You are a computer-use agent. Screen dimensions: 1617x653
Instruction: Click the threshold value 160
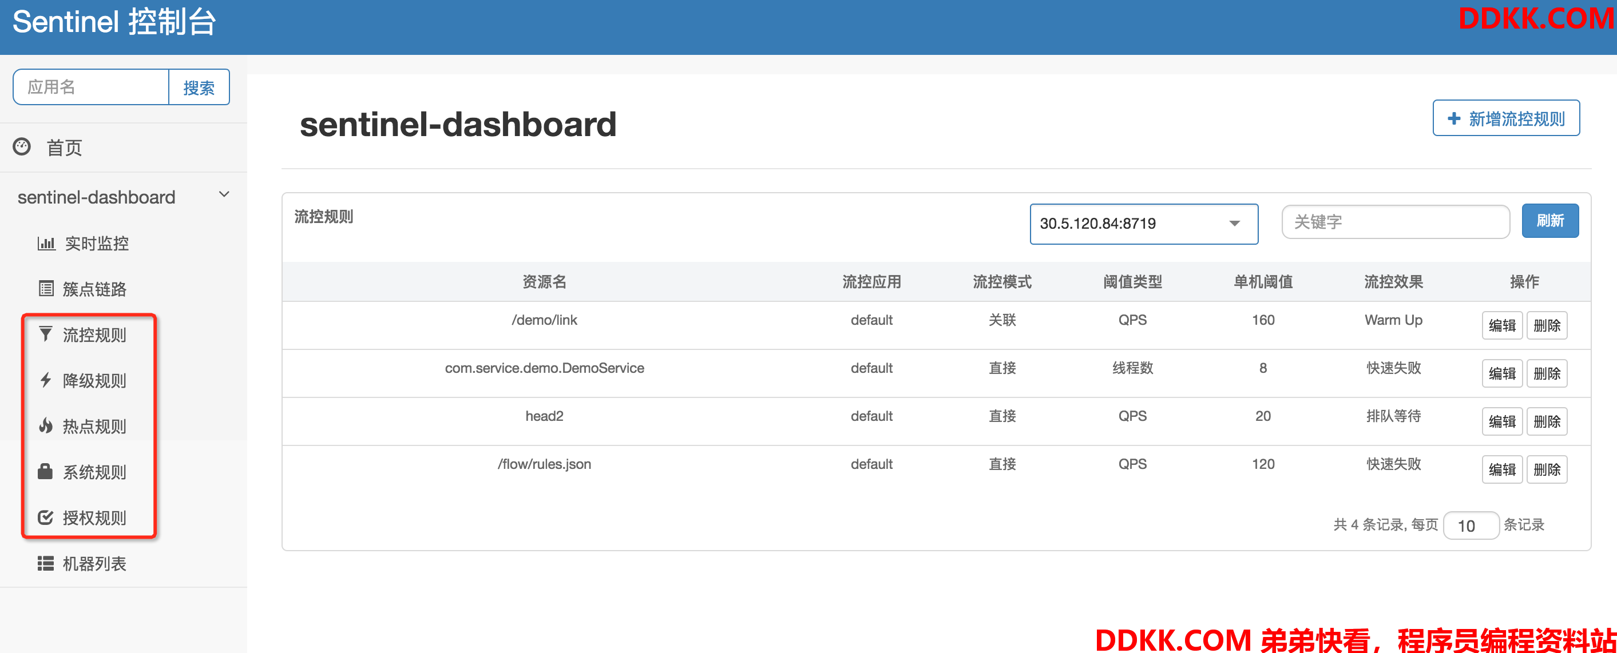[x=1263, y=320]
